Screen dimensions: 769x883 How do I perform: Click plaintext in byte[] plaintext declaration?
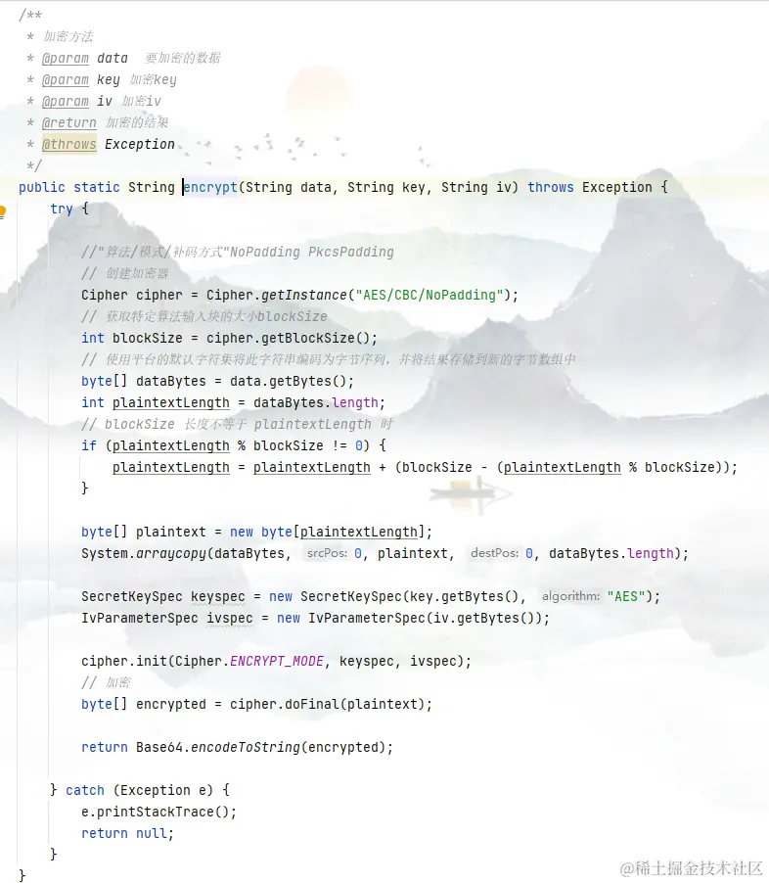(171, 532)
